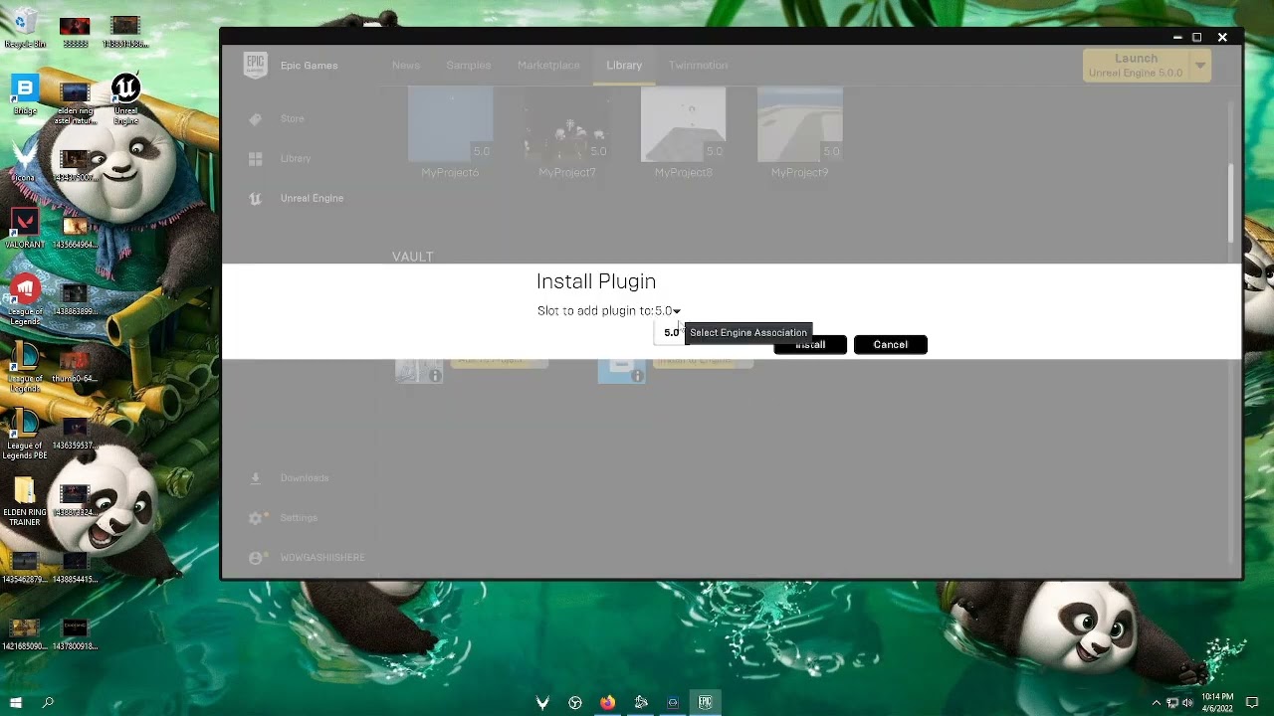This screenshot has width=1274, height=716.
Task: Open the notification center icon
Action: [x=1252, y=703]
